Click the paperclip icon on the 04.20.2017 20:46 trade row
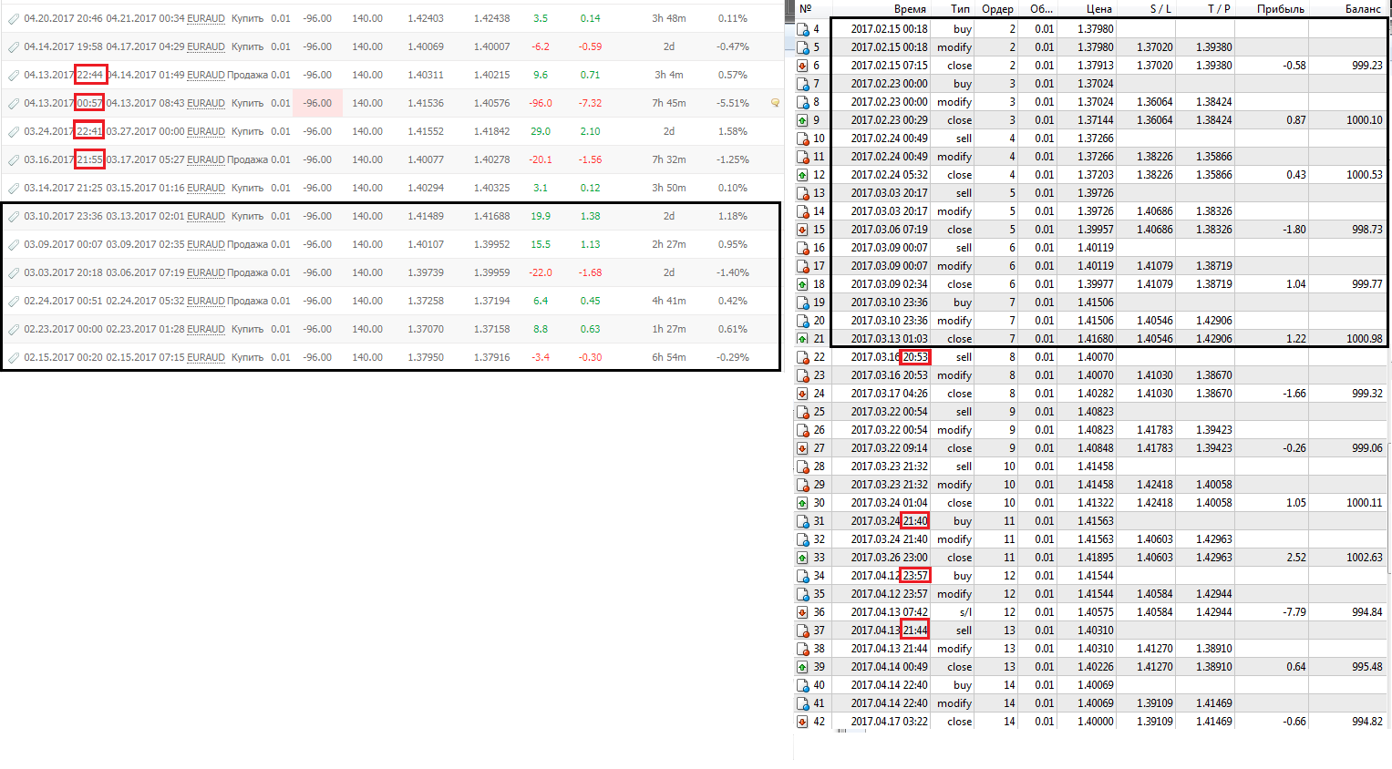This screenshot has height=769, width=1392. 13,18
